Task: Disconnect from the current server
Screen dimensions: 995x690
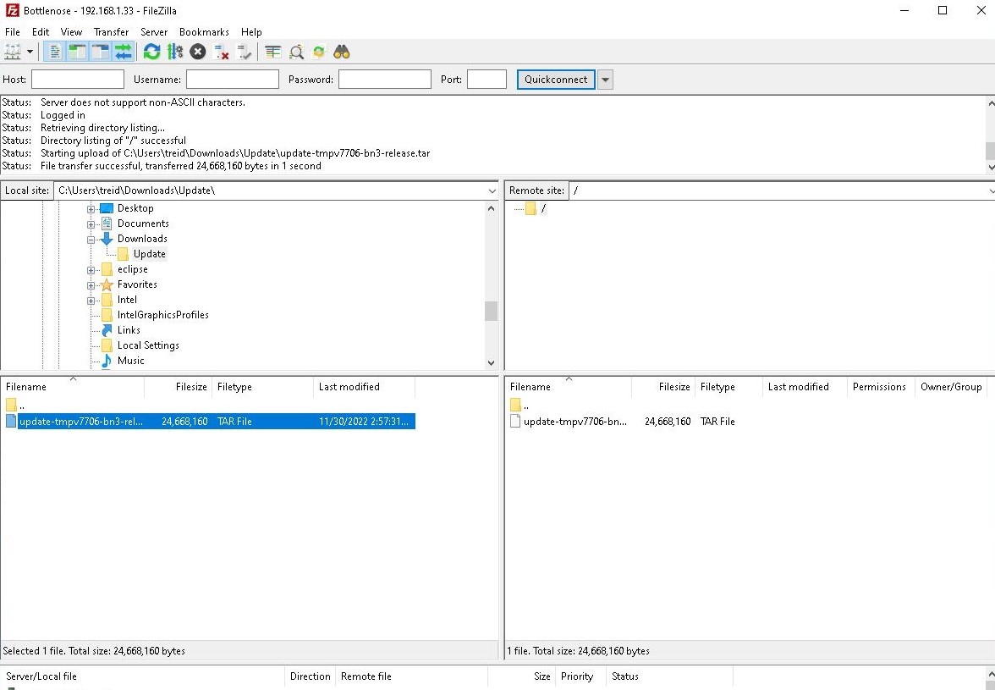Action: 221,52
